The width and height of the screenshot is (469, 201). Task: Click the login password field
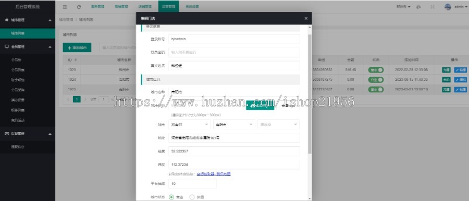pos(234,52)
